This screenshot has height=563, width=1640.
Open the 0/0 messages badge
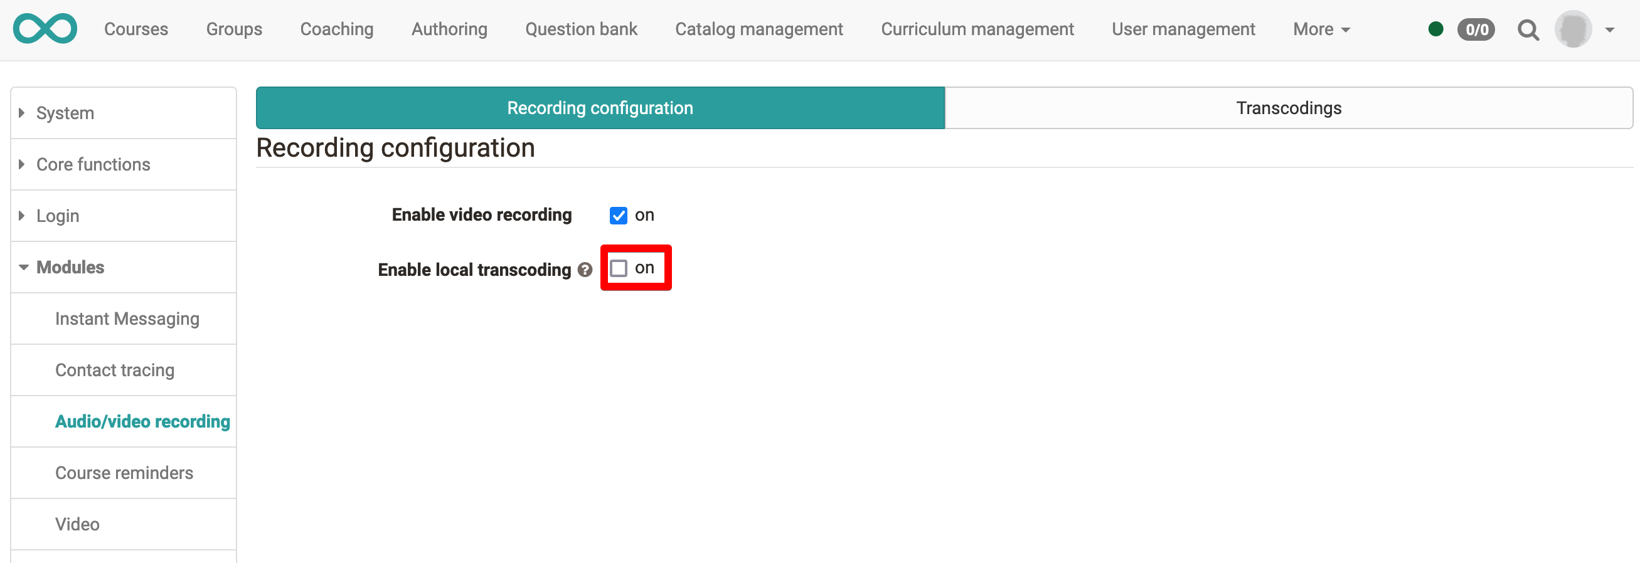tap(1476, 30)
